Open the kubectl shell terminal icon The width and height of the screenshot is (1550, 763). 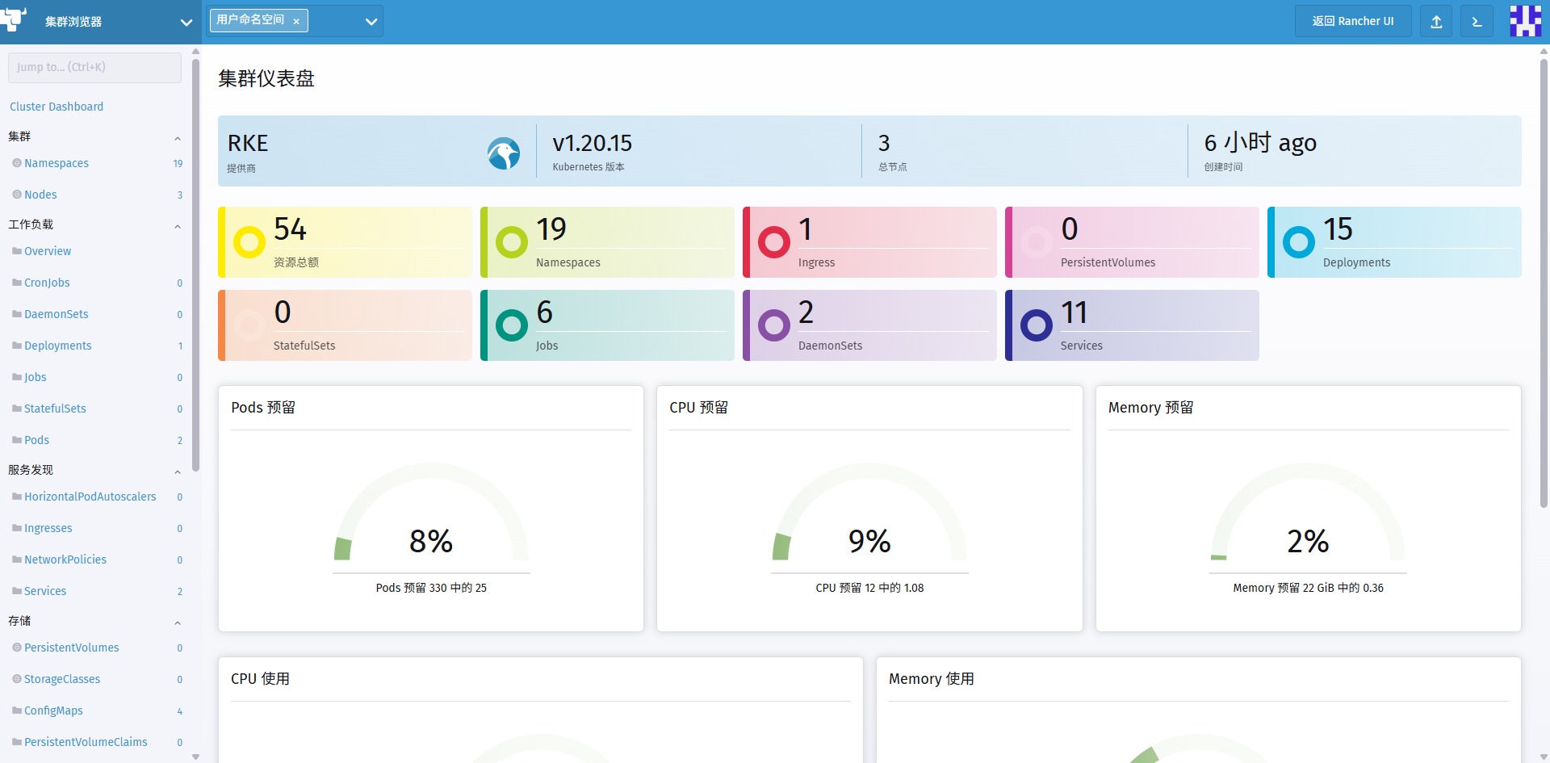pos(1477,22)
